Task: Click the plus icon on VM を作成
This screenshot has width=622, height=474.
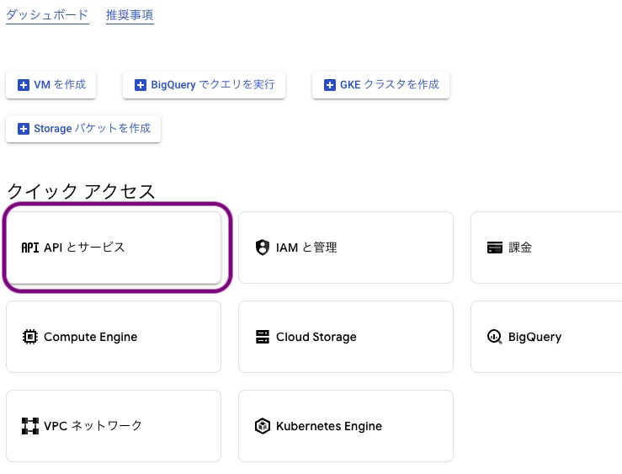Action: 24,85
